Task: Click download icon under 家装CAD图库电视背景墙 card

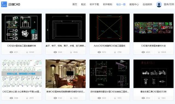Action: [x=71, y=98]
